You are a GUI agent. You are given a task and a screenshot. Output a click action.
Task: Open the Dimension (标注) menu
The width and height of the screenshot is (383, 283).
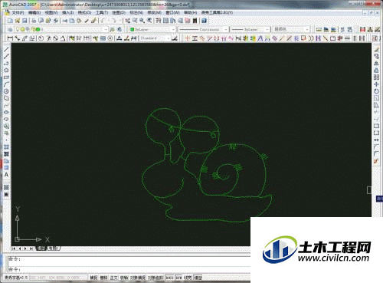tap(136, 12)
